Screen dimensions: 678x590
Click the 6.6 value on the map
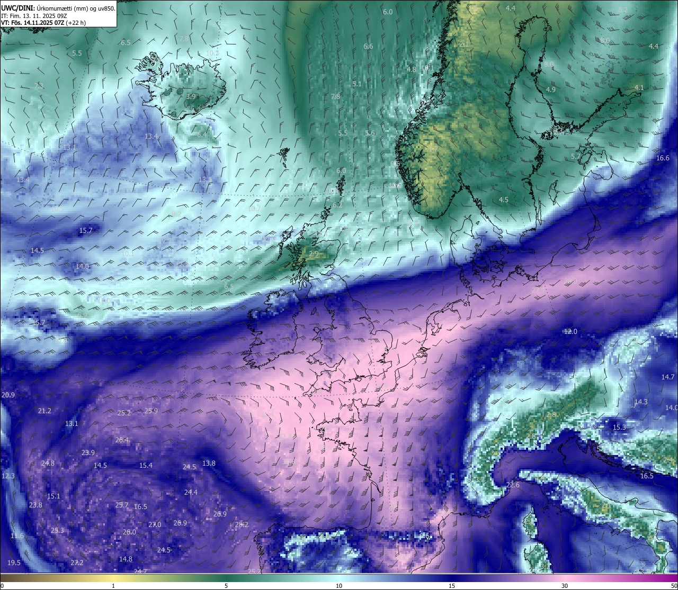click(368, 46)
